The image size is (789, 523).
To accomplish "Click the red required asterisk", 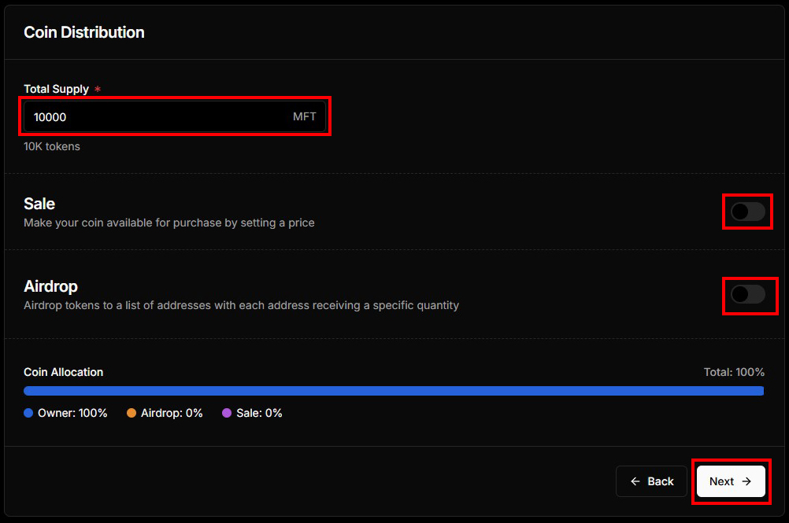I will (x=98, y=90).
